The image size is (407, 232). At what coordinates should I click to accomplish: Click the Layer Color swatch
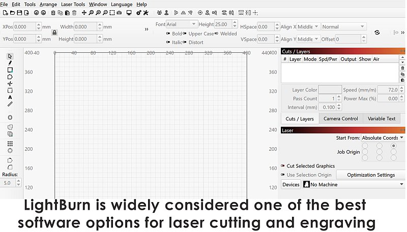[x=330, y=90]
